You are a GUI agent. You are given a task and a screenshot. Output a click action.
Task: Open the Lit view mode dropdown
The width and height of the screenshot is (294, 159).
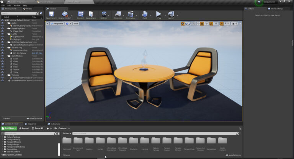coord(69,24)
